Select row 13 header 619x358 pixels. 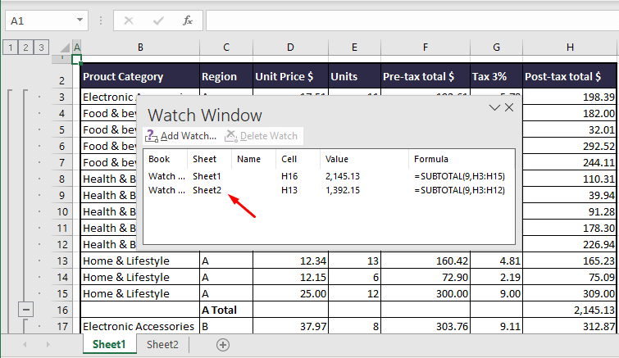coord(62,261)
